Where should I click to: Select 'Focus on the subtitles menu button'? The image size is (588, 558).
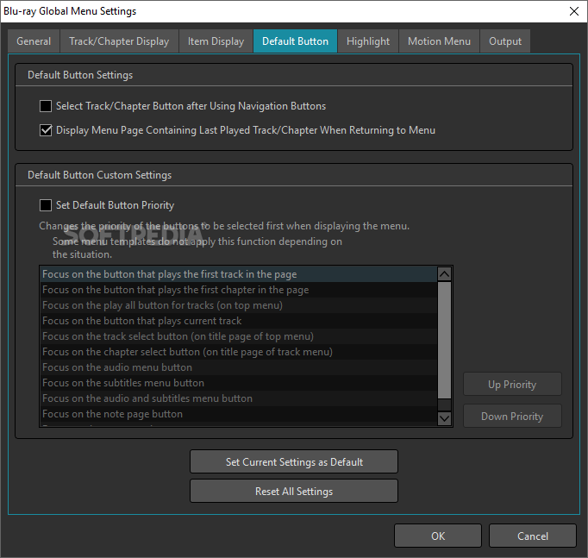[x=238, y=383]
